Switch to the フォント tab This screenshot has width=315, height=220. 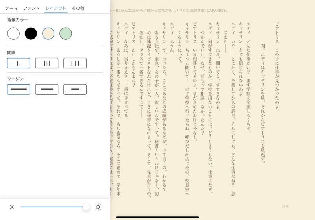[x=31, y=8]
